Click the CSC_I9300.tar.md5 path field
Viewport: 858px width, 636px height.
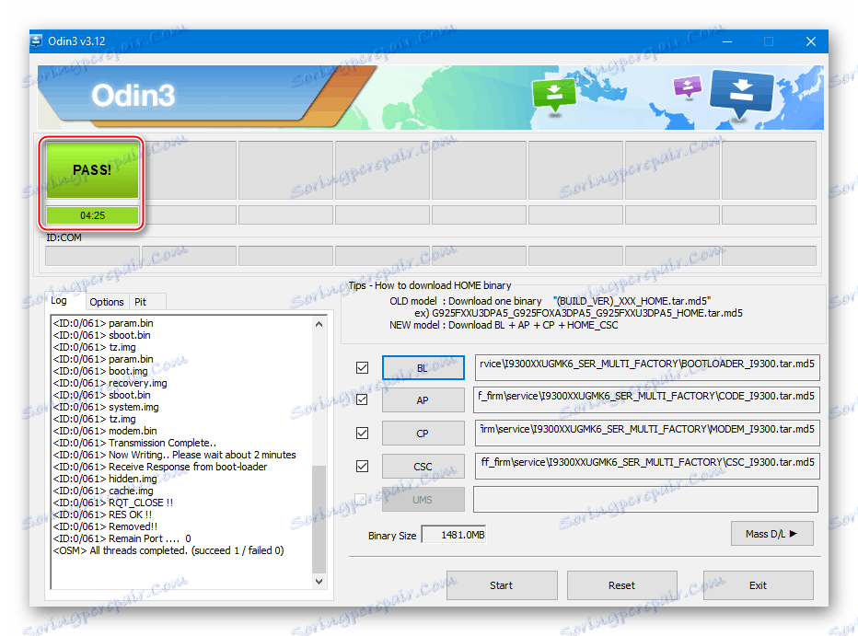(x=647, y=466)
